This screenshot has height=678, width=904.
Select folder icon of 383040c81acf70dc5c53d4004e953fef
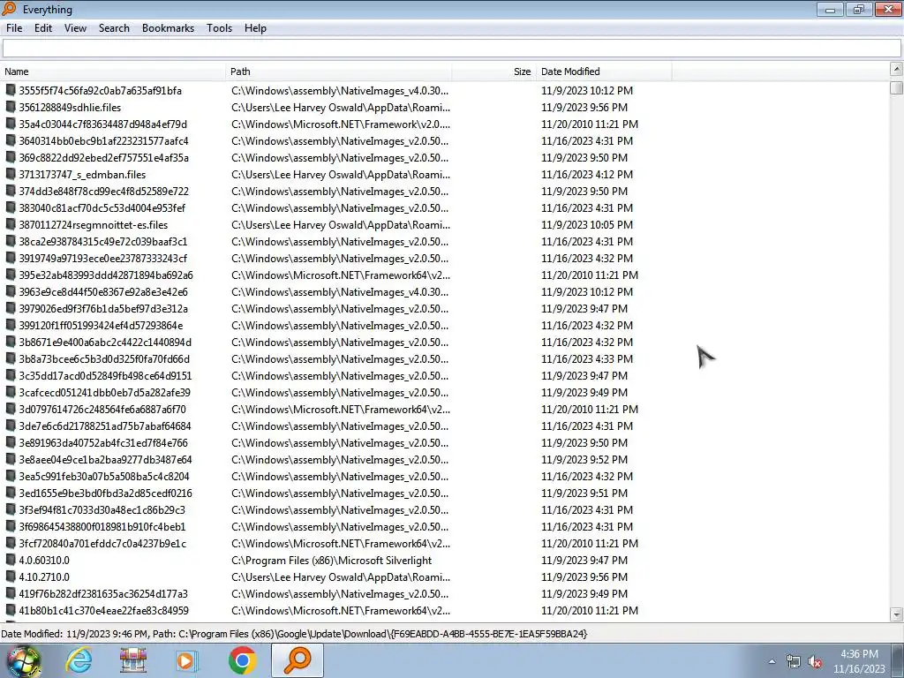click(x=11, y=207)
